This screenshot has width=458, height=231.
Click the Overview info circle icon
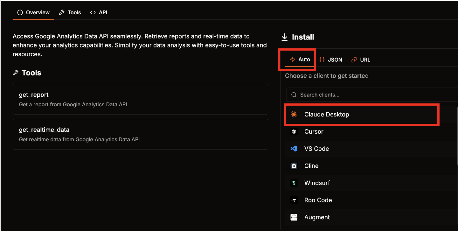click(x=20, y=12)
